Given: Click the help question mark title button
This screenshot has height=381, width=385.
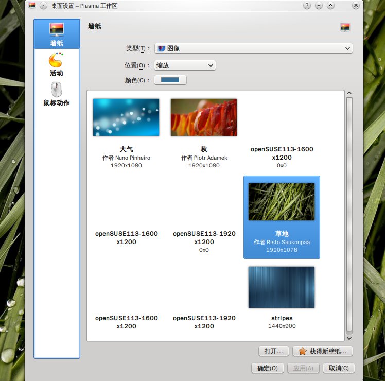Looking at the screenshot, I should click(307, 5).
